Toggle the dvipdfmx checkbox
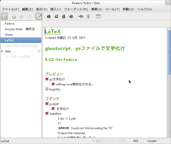Screen dimensions: 171x144 (x=47, y=114)
